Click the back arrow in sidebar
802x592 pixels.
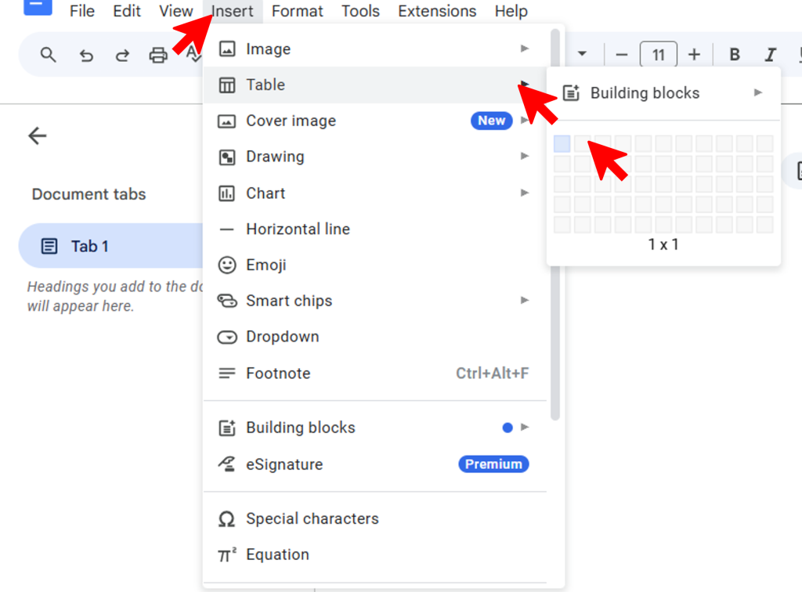tap(38, 135)
